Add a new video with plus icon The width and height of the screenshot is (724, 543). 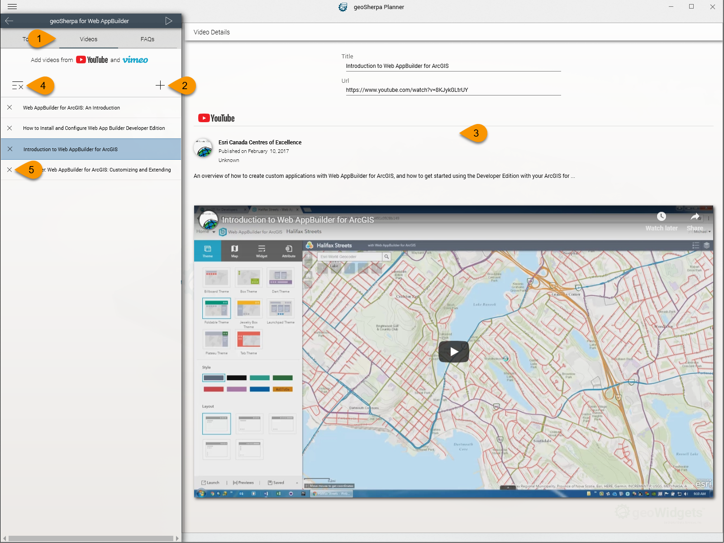pyautogui.click(x=160, y=85)
